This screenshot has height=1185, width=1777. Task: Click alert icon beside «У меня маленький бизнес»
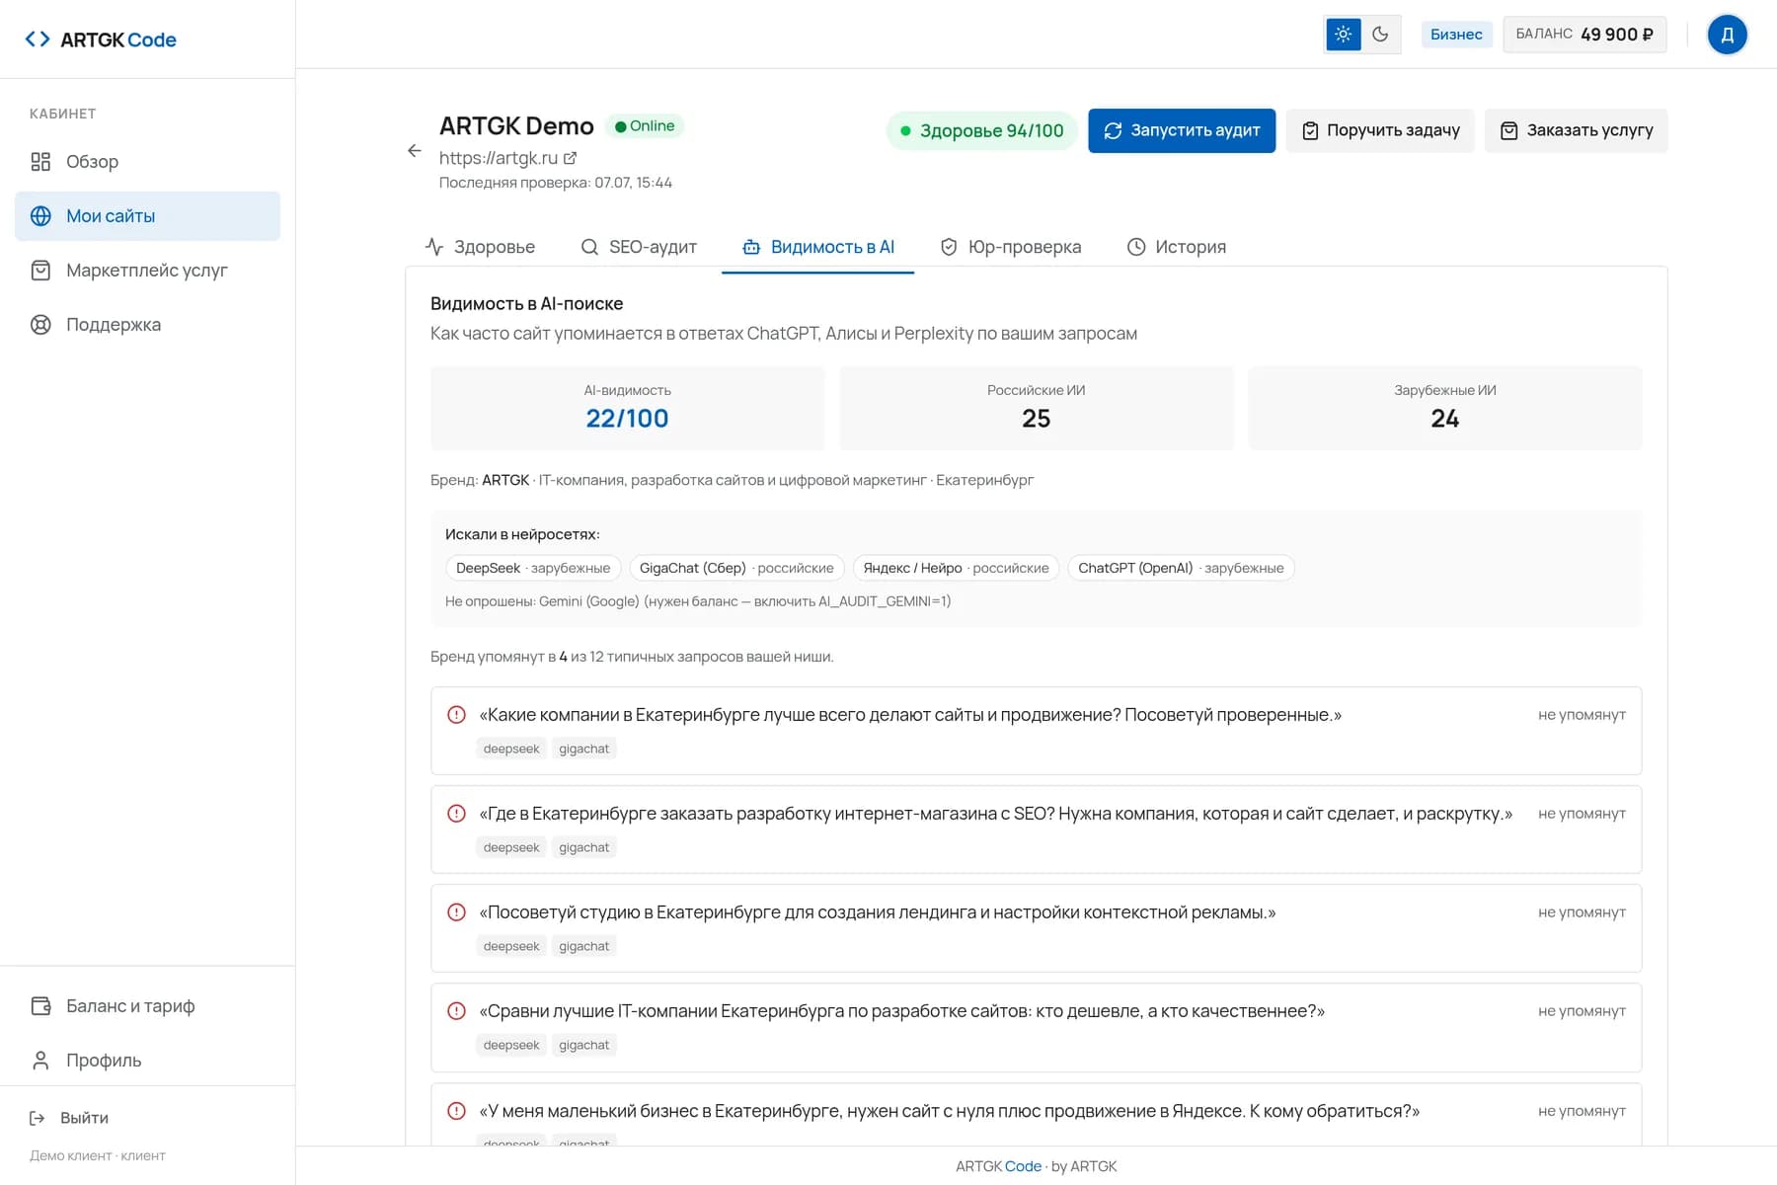(x=456, y=1111)
